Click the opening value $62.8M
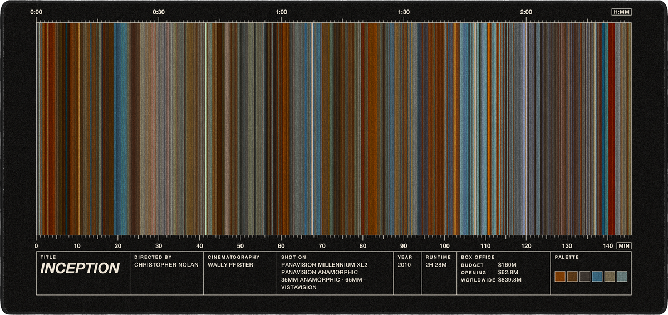The height and width of the screenshot is (315, 668). 508,273
